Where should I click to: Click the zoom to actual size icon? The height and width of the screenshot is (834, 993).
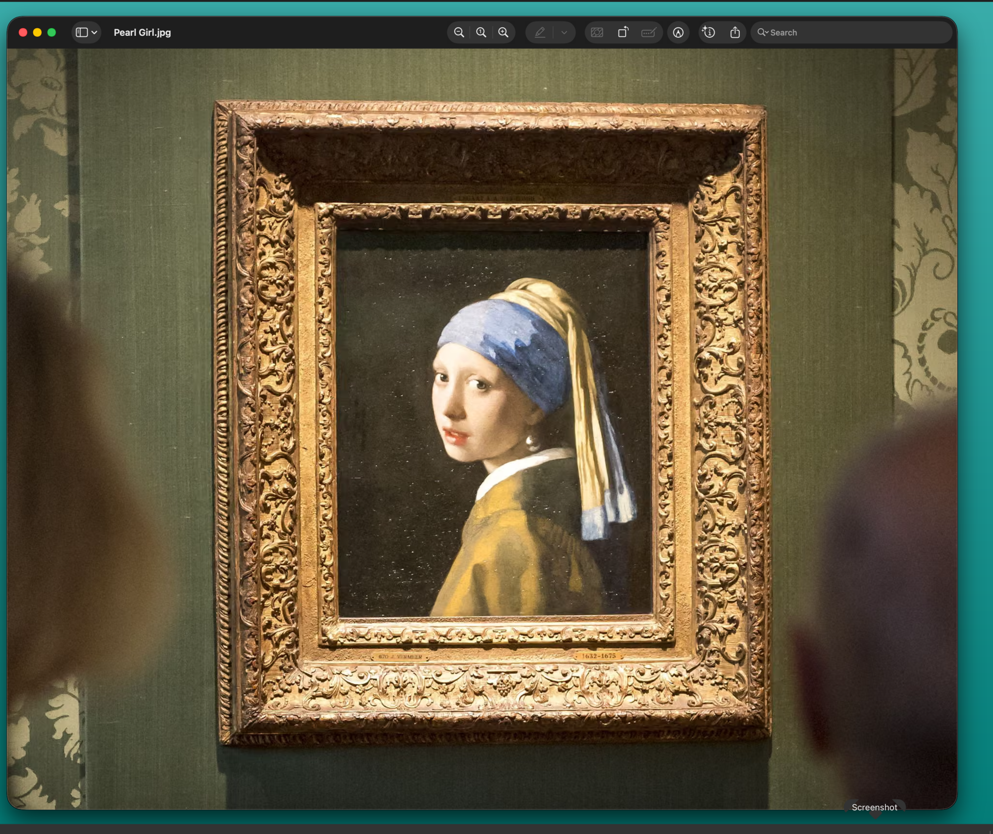click(481, 32)
